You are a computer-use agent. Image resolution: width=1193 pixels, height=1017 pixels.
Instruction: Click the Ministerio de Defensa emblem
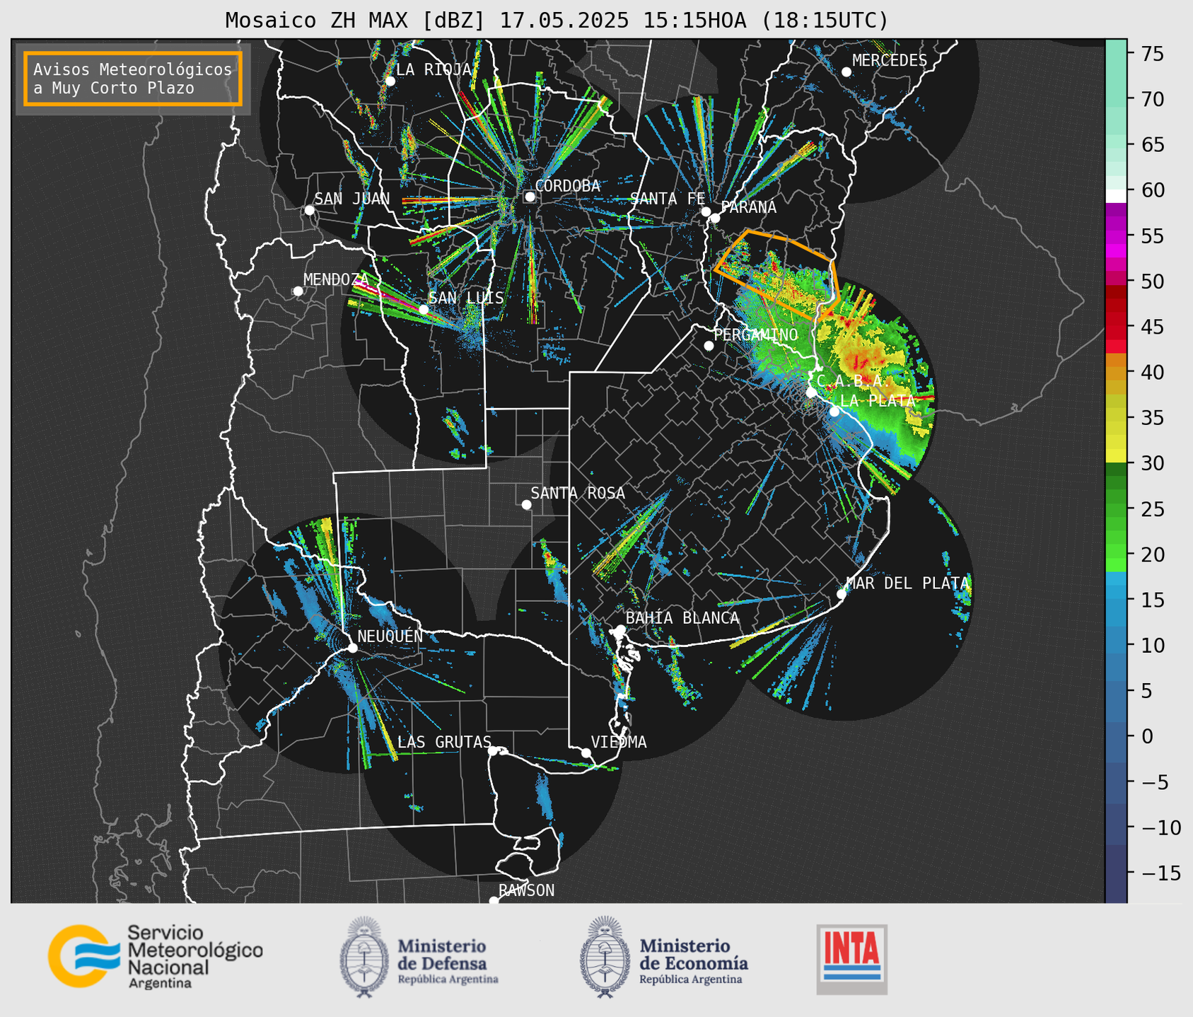(364, 957)
